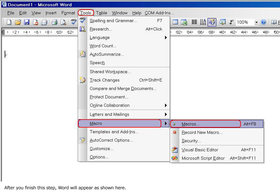Choose Templates and Add-Ins... entry
This screenshot has width=280, height=193.
click(x=124, y=132)
